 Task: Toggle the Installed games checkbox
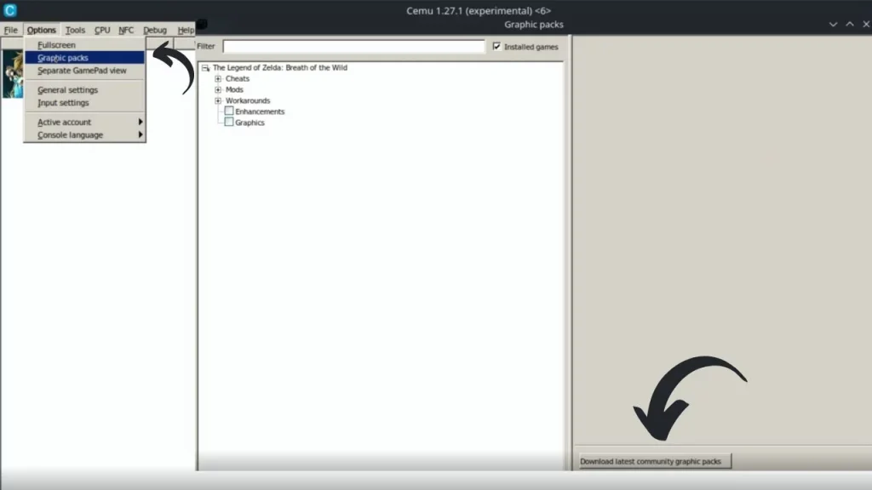(x=496, y=47)
